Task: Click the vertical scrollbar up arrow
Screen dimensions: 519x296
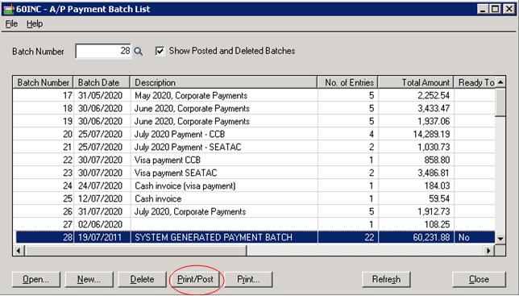Action: point(500,81)
